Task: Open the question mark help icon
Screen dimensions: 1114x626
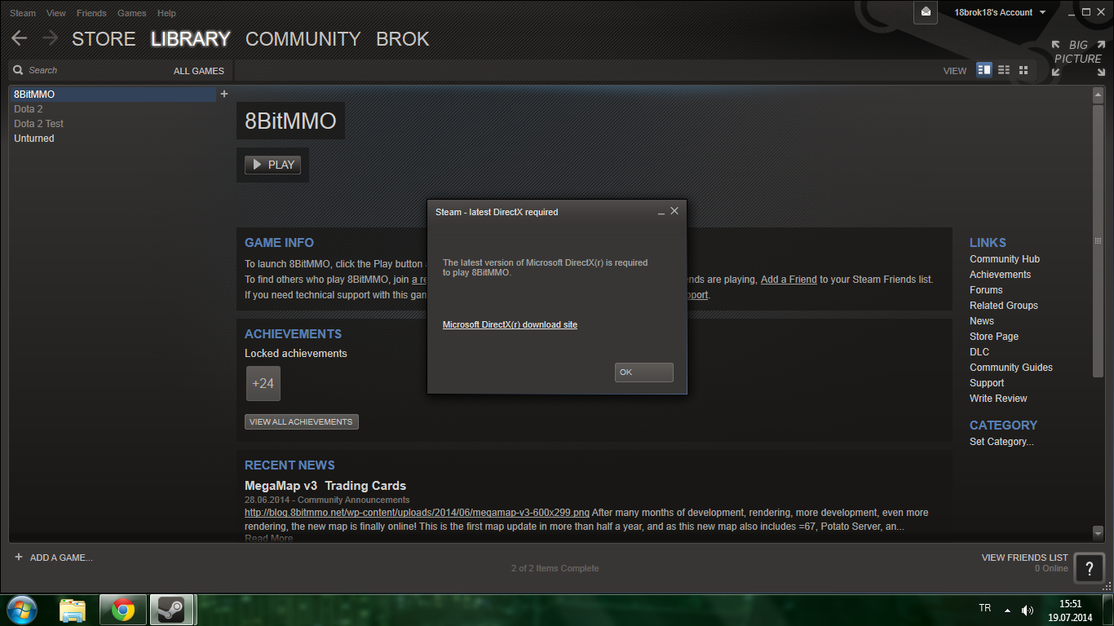Action: pyautogui.click(x=1089, y=569)
